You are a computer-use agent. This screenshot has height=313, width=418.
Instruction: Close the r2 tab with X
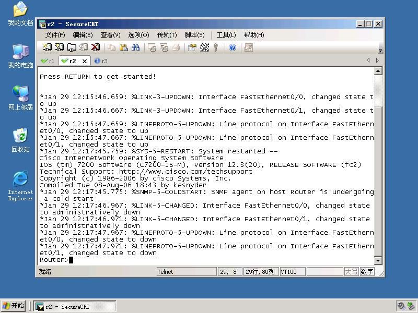(85, 61)
